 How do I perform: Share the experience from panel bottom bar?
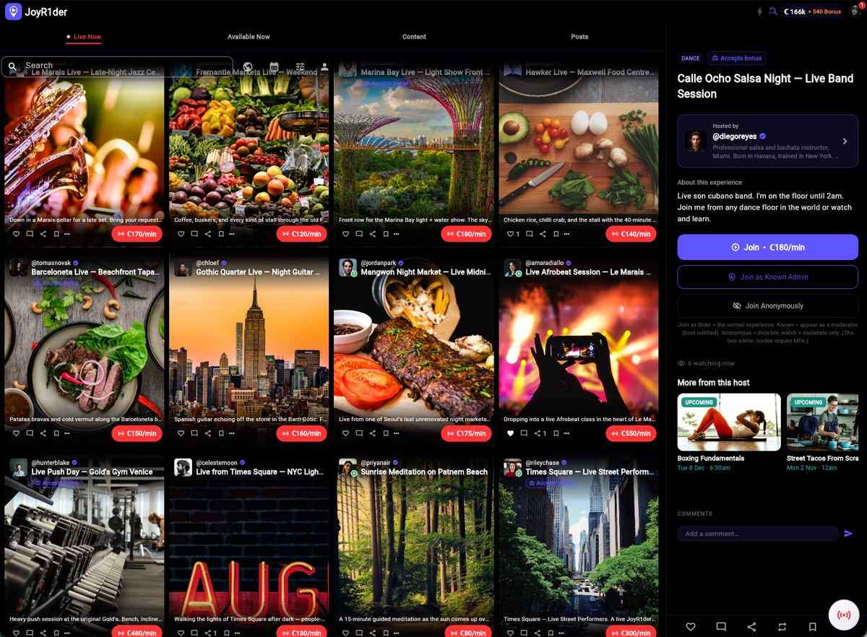(x=751, y=627)
